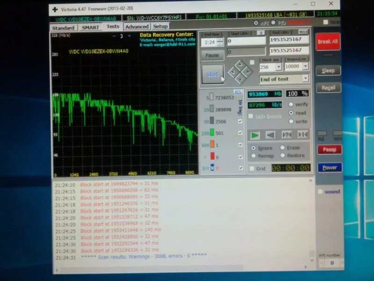The image size is (374, 281).
Task: Click the light block icon for 5 ms
Action: (x=211, y=97)
